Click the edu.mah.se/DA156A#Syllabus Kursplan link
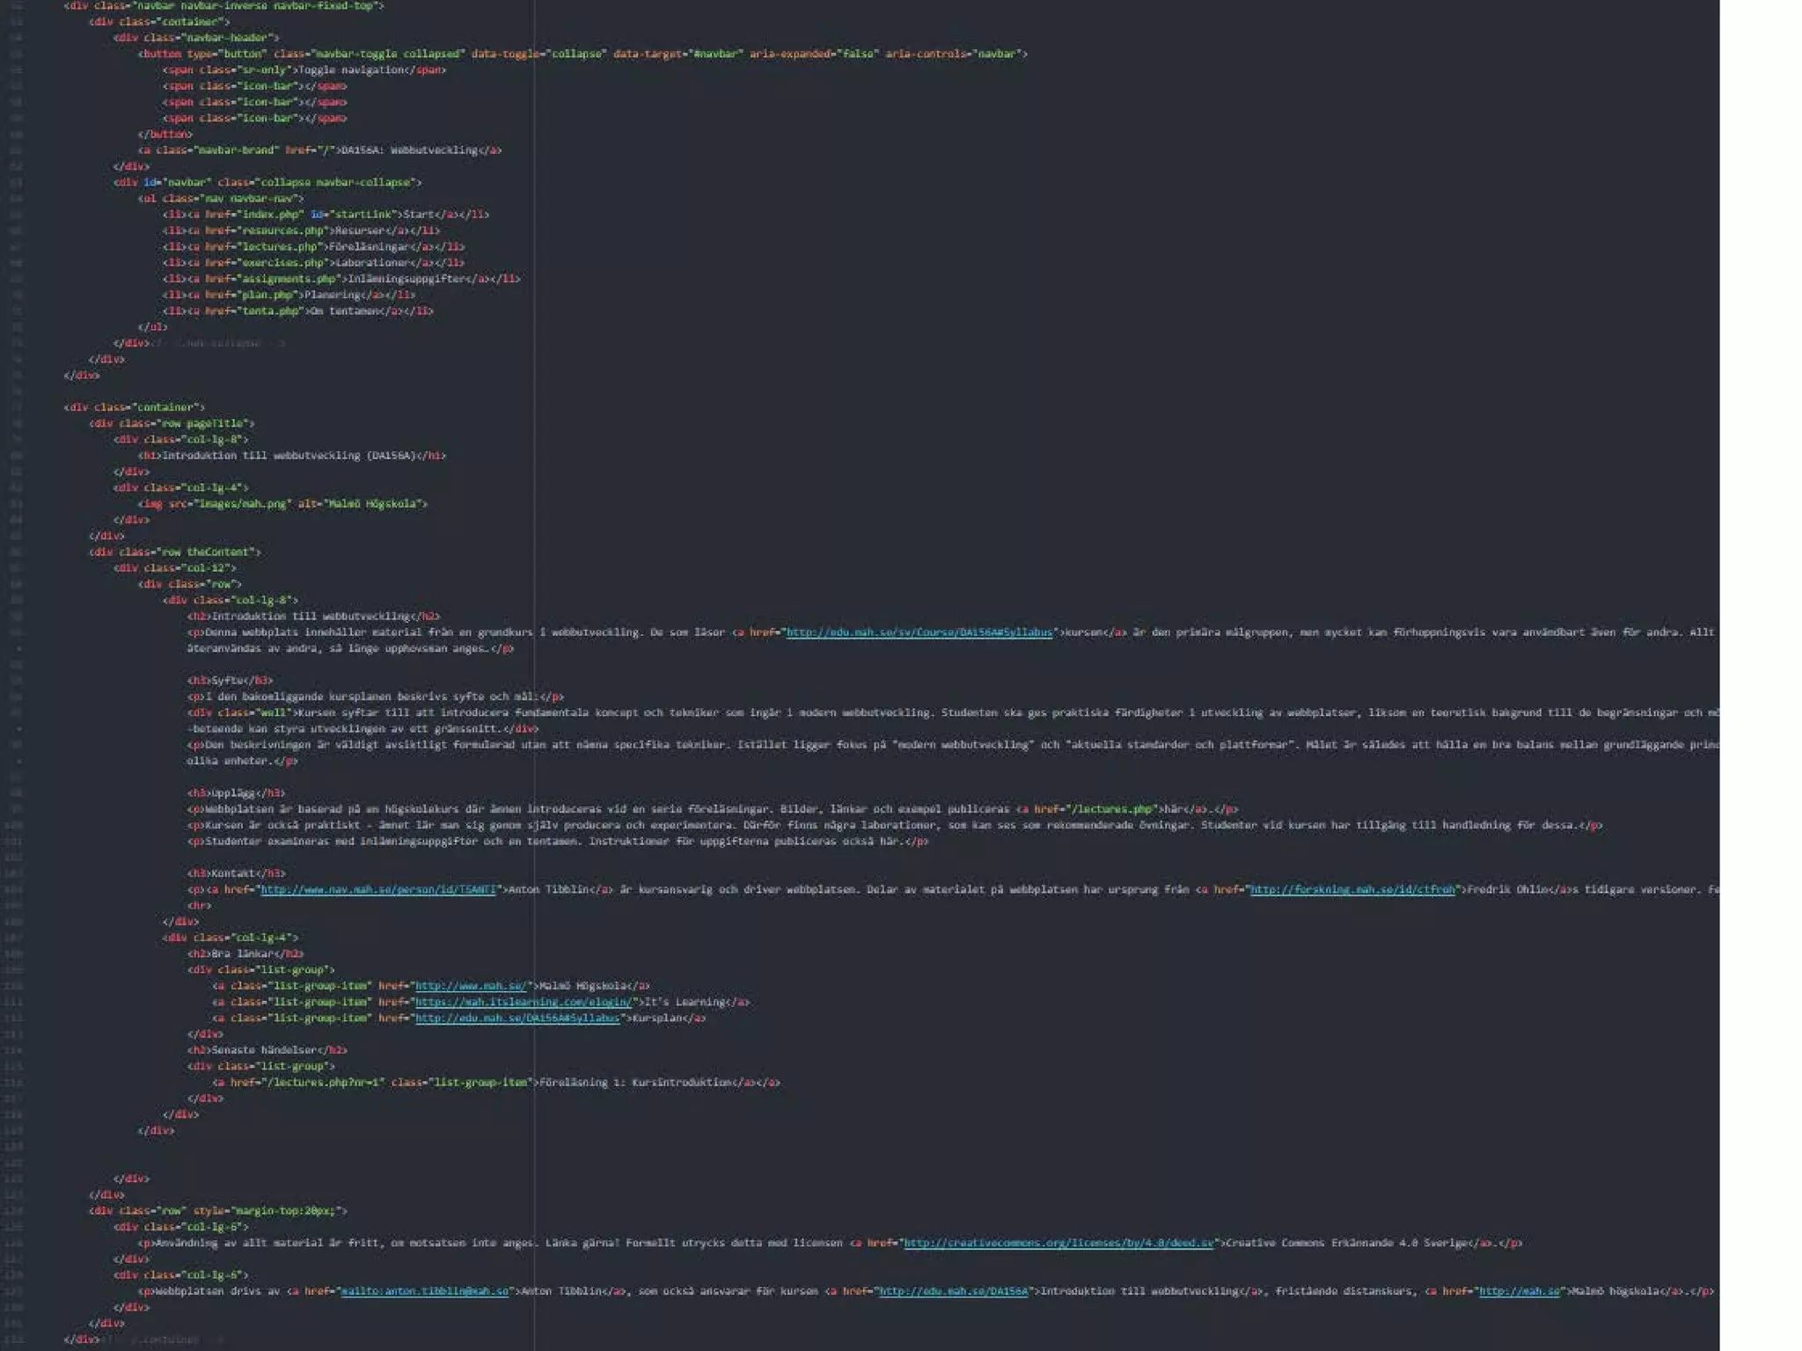 517,1019
